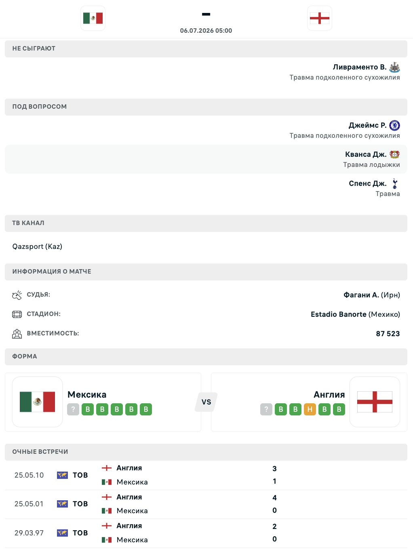
Task: Click the stadium icon next to СТАДИОН
Action: (17, 314)
